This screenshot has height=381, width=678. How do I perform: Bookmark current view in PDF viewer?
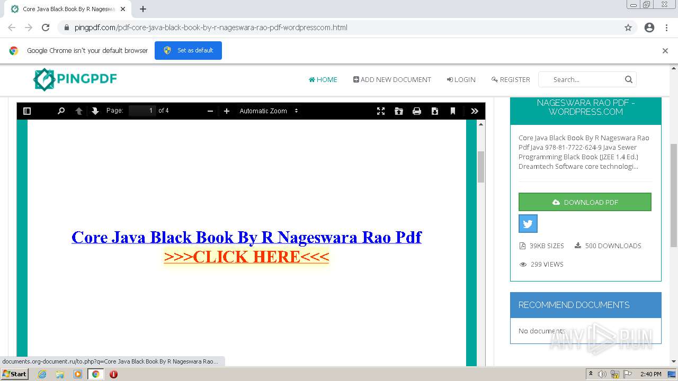453,111
